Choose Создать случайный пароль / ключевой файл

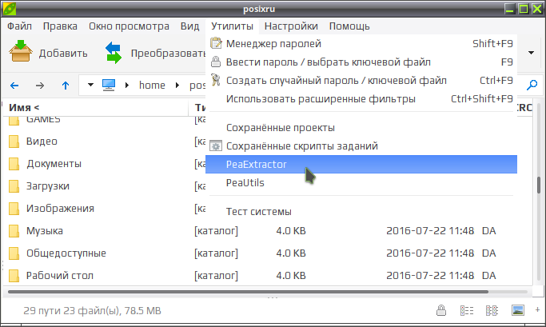[x=361, y=81]
